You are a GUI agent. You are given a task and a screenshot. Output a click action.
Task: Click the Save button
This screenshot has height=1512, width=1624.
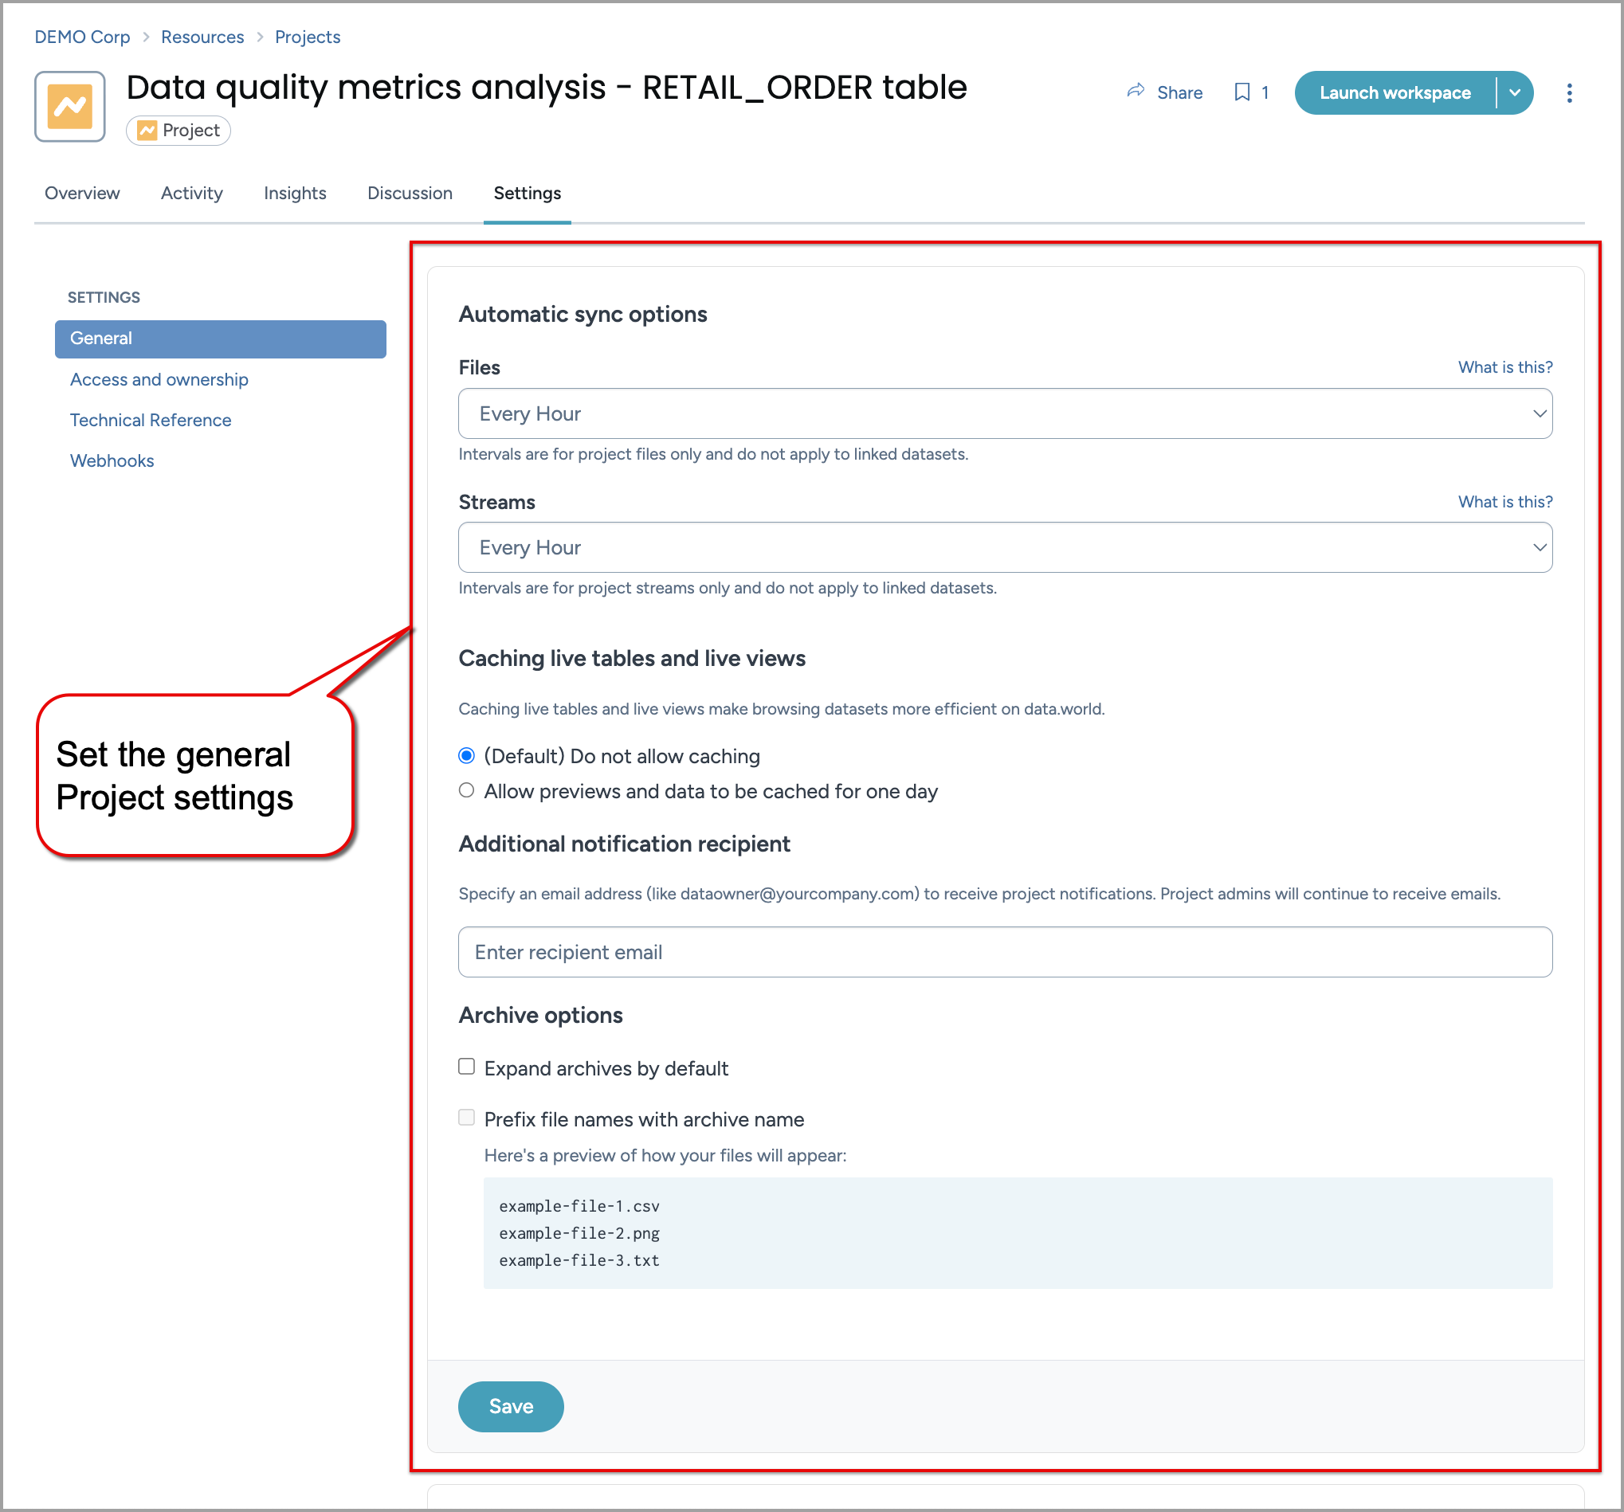(511, 1406)
